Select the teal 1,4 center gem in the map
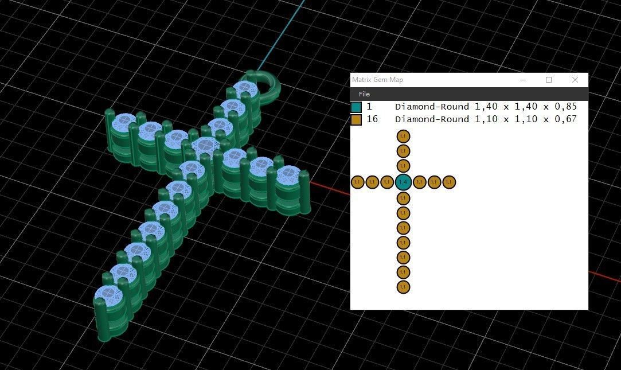 403,182
